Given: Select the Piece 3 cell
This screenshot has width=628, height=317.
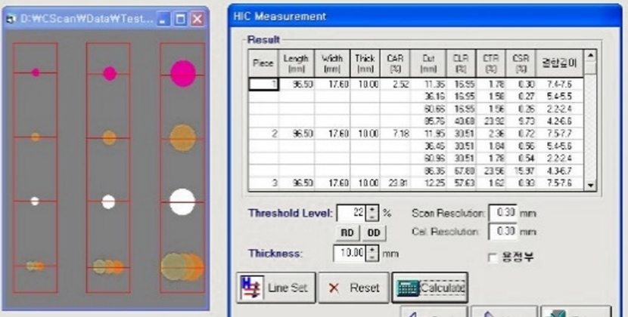Looking at the screenshot, I should 263,183.
